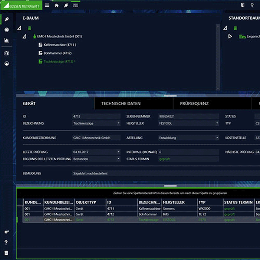The width and height of the screenshot is (260, 260).
Task: Click the home icon in top toolbar
Action: [56, 5]
